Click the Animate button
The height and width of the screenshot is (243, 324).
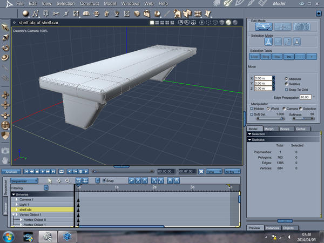(x=10, y=171)
